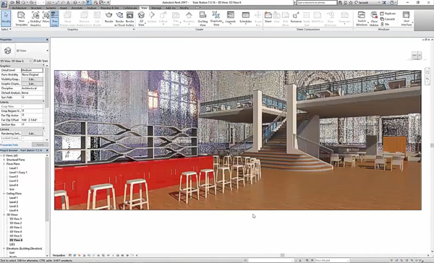The image size is (434, 263).
Task: Open View Templates in the Graphics panel
Action: point(21,19)
